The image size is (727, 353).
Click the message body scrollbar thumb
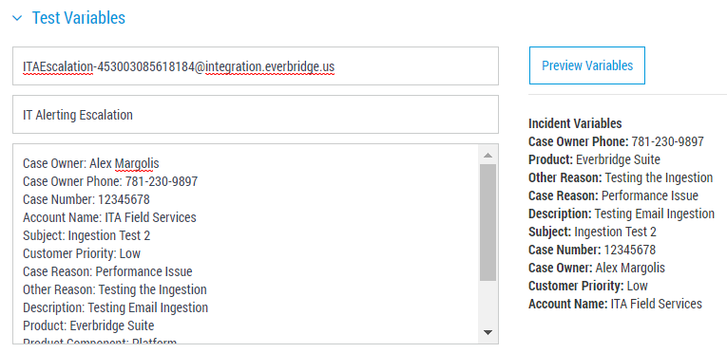point(488,222)
